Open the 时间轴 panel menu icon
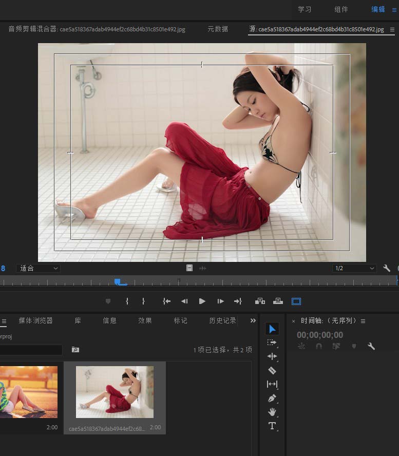Image resolution: width=399 pixels, height=456 pixels. (x=363, y=321)
